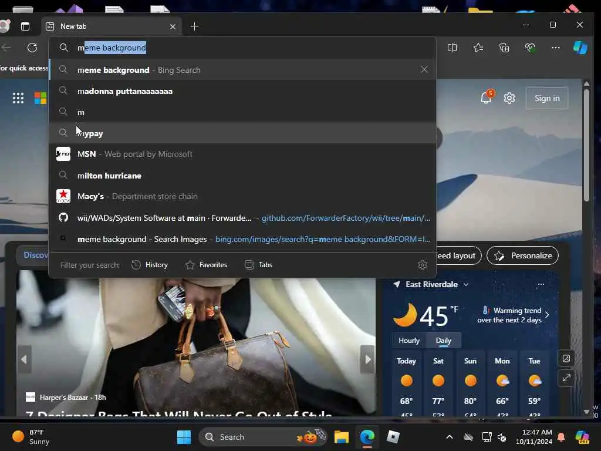Image resolution: width=601 pixels, height=451 pixels.
Task: Select the Mon forecast card
Action: [502, 383]
